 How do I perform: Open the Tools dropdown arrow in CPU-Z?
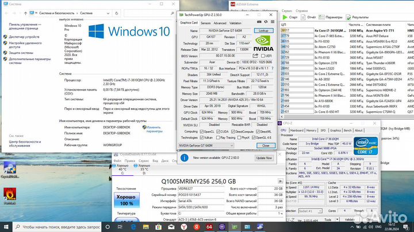coord(337,219)
